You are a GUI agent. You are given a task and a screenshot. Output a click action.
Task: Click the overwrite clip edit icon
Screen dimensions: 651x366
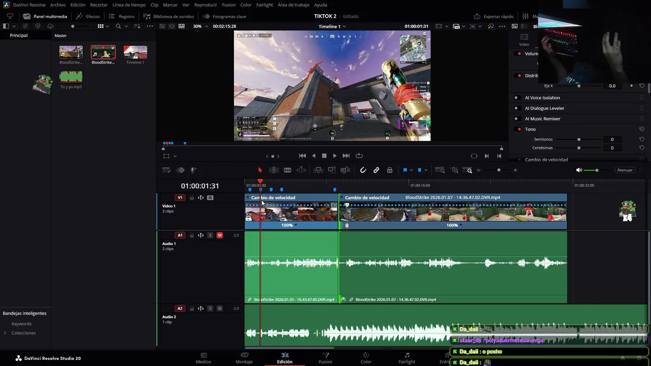coord(332,170)
